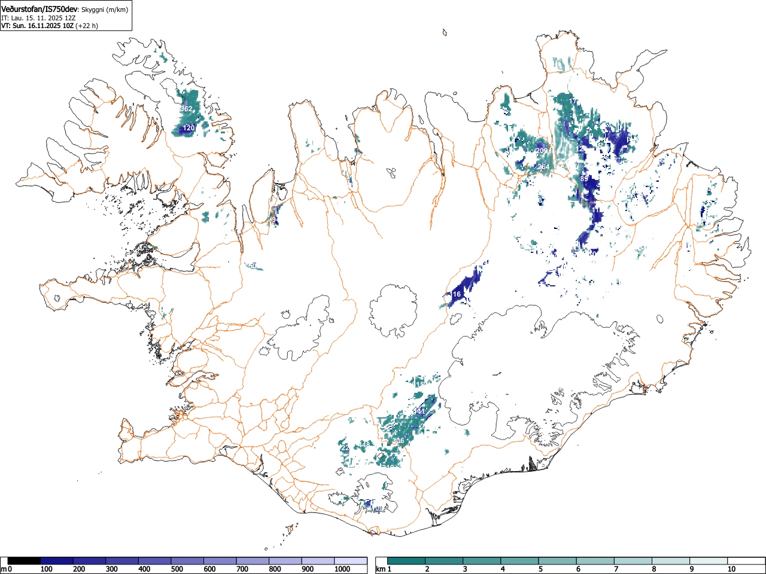Click the 7–8 km legend swatch

pyautogui.click(x=633, y=561)
